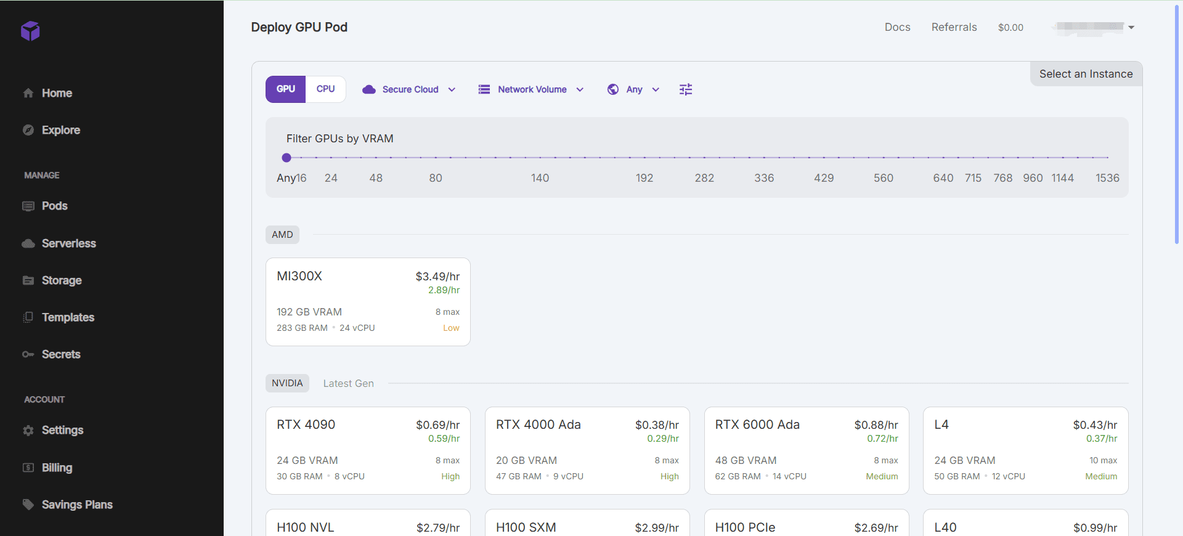Select the H100 PCIe card
Screen dimensions: 1183x536
coord(807,522)
